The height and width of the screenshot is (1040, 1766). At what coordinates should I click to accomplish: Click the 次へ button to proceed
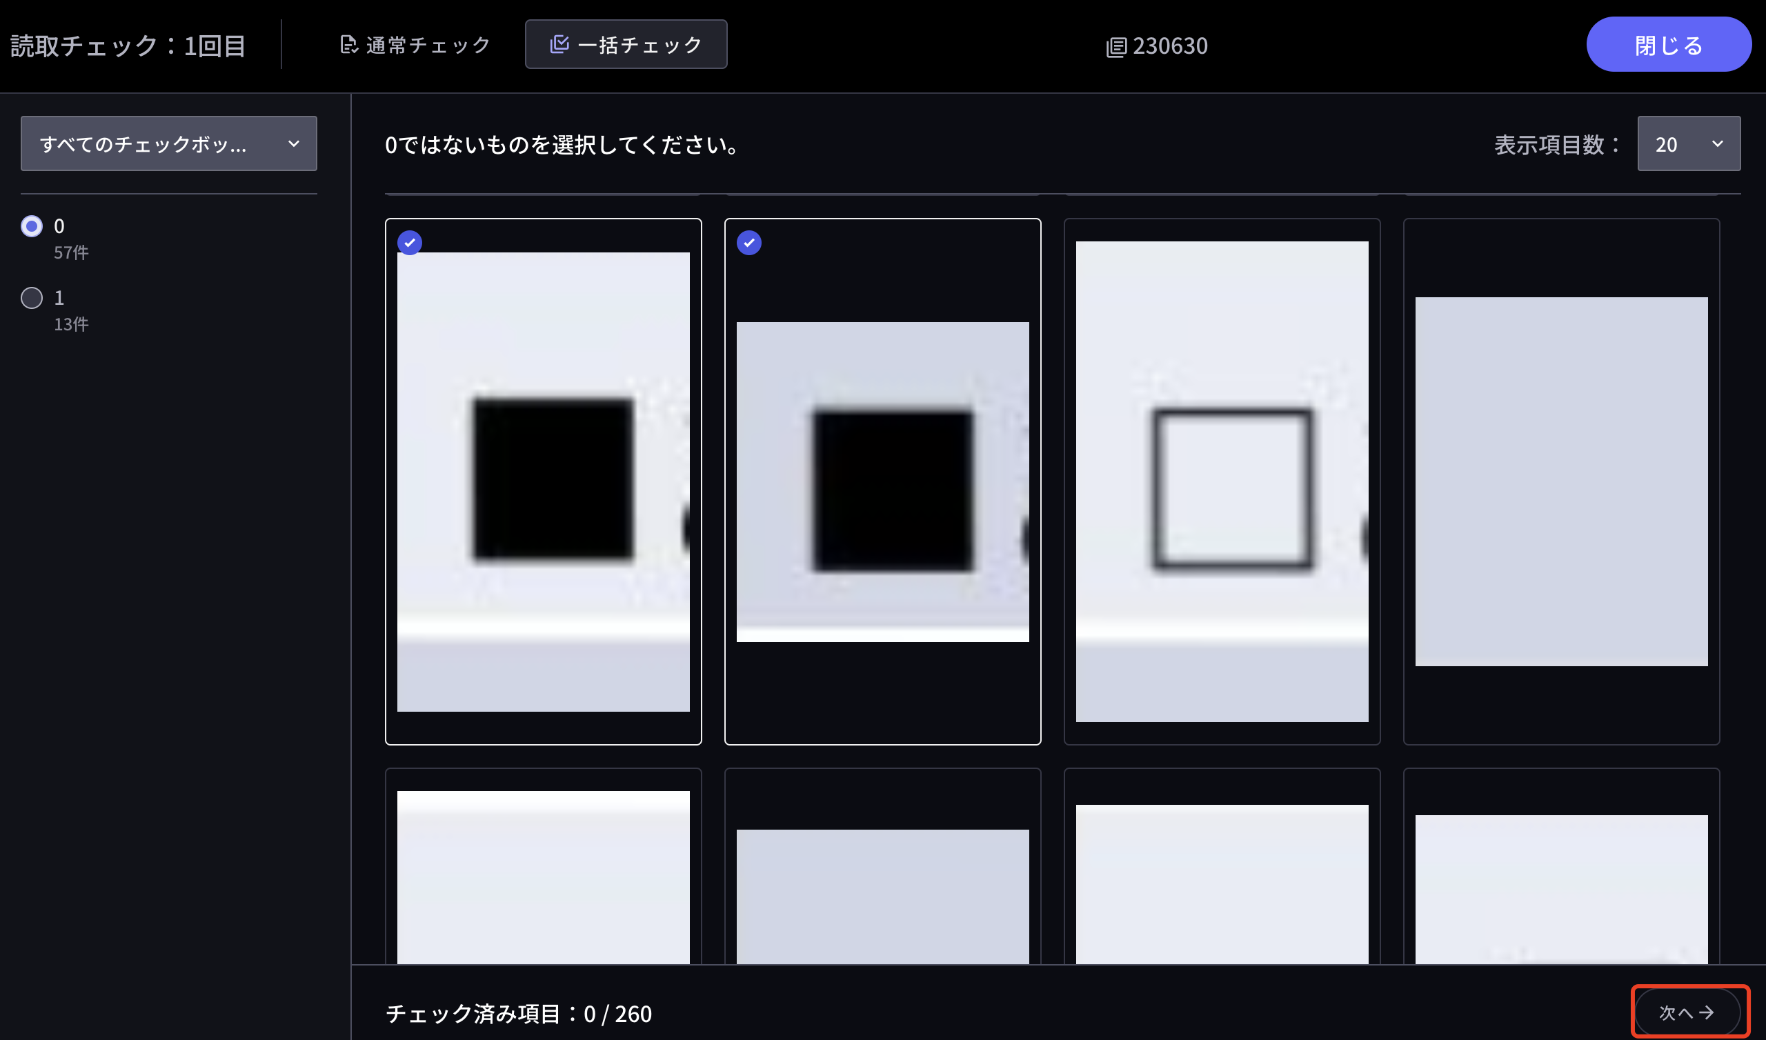(x=1689, y=1012)
